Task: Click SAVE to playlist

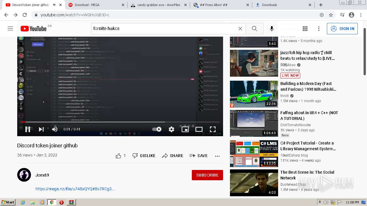Action: coord(198,156)
